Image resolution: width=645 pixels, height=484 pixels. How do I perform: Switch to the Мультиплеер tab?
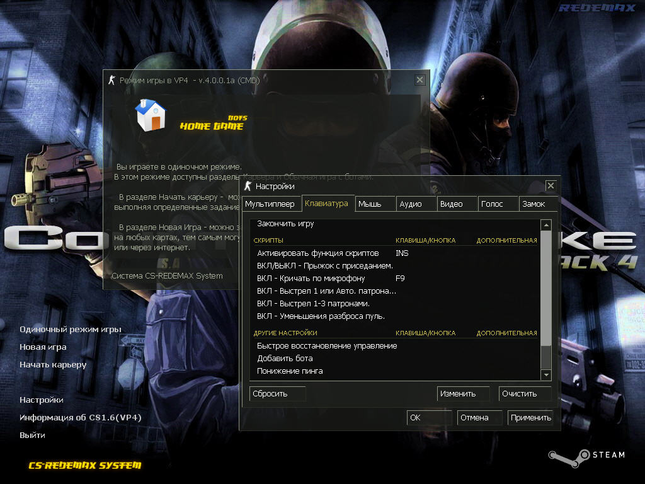(270, 204)
